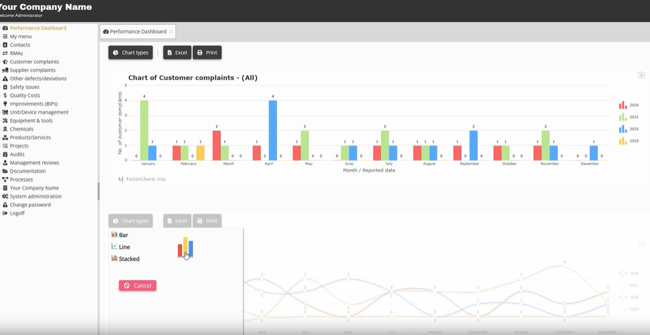Click the top Excel export button
This screenshot has width=650, height=335.
click(x=177, y=53)
